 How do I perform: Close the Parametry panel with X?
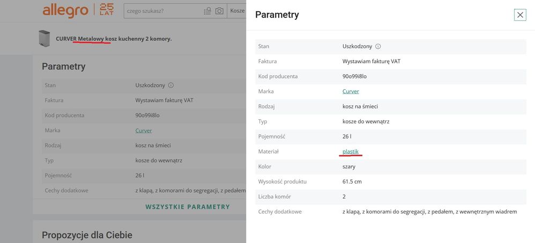click(x=520, y=15)
